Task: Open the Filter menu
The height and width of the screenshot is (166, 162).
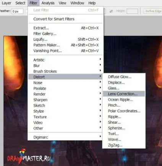Action: (x=33, y=3)
